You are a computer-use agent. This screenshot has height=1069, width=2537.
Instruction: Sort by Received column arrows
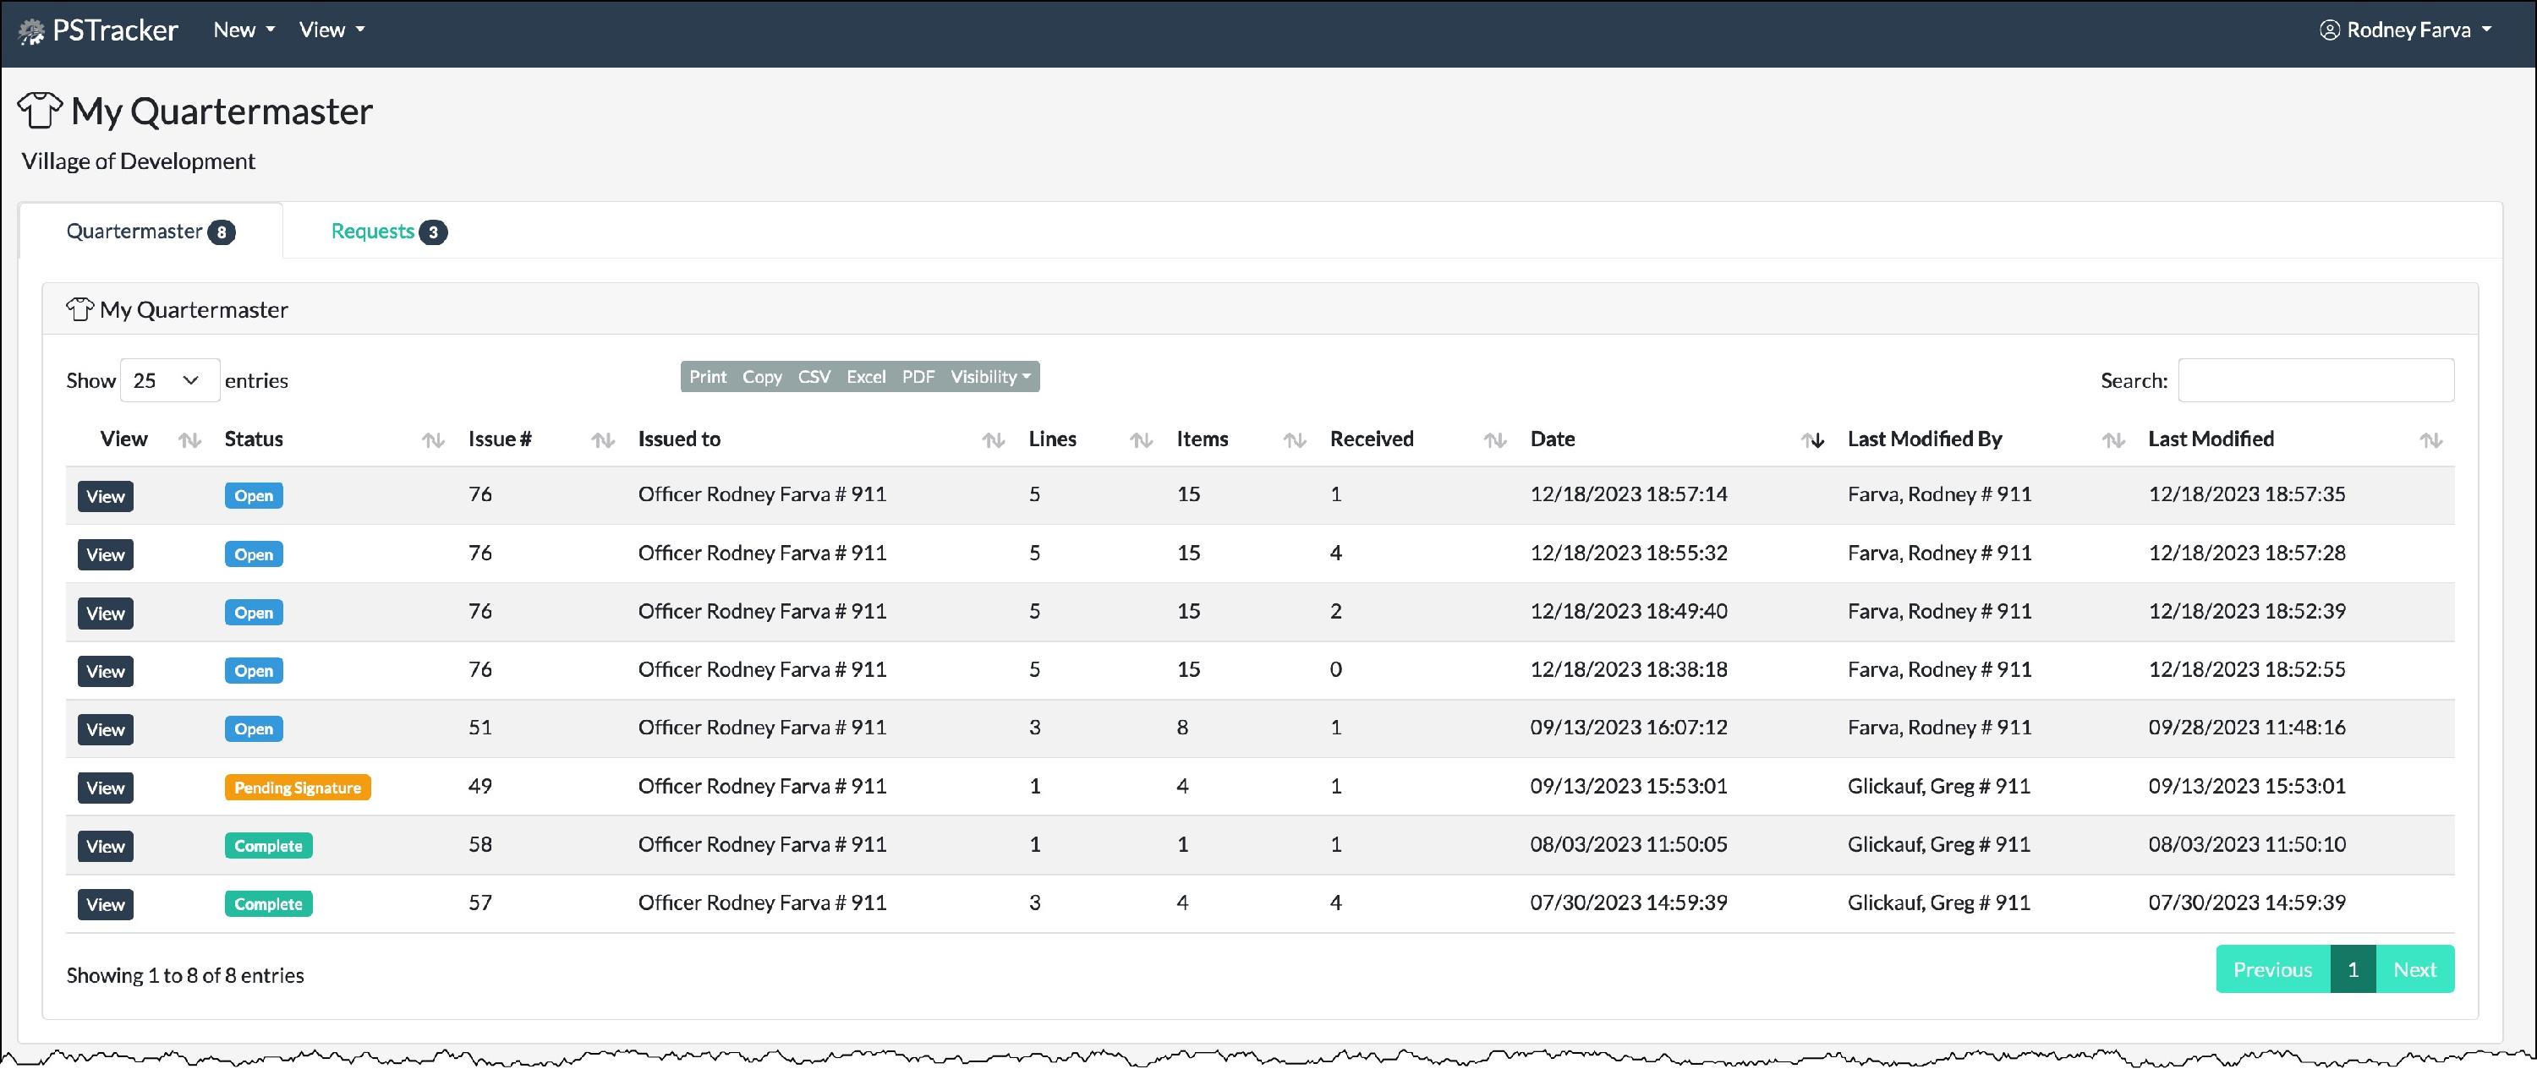point(1495,440)
